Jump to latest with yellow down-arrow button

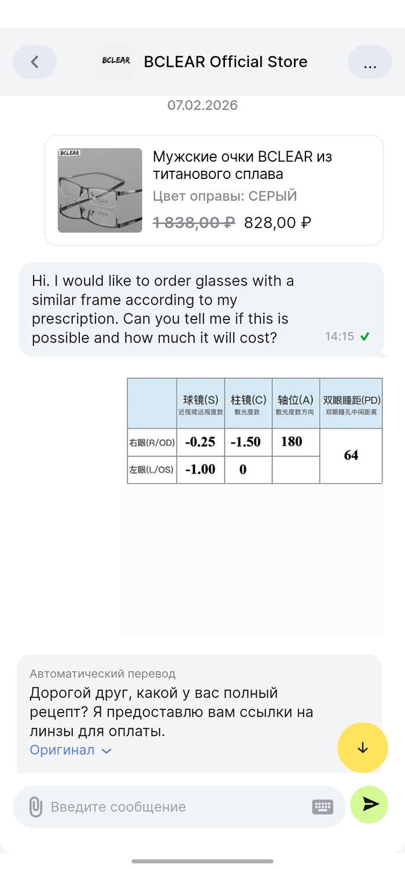[x=363, y=747]
